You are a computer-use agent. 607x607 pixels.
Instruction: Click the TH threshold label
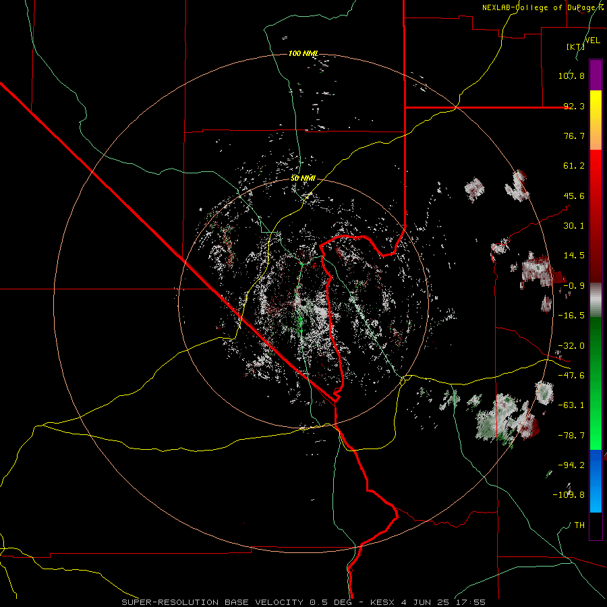tap(579, 525)
